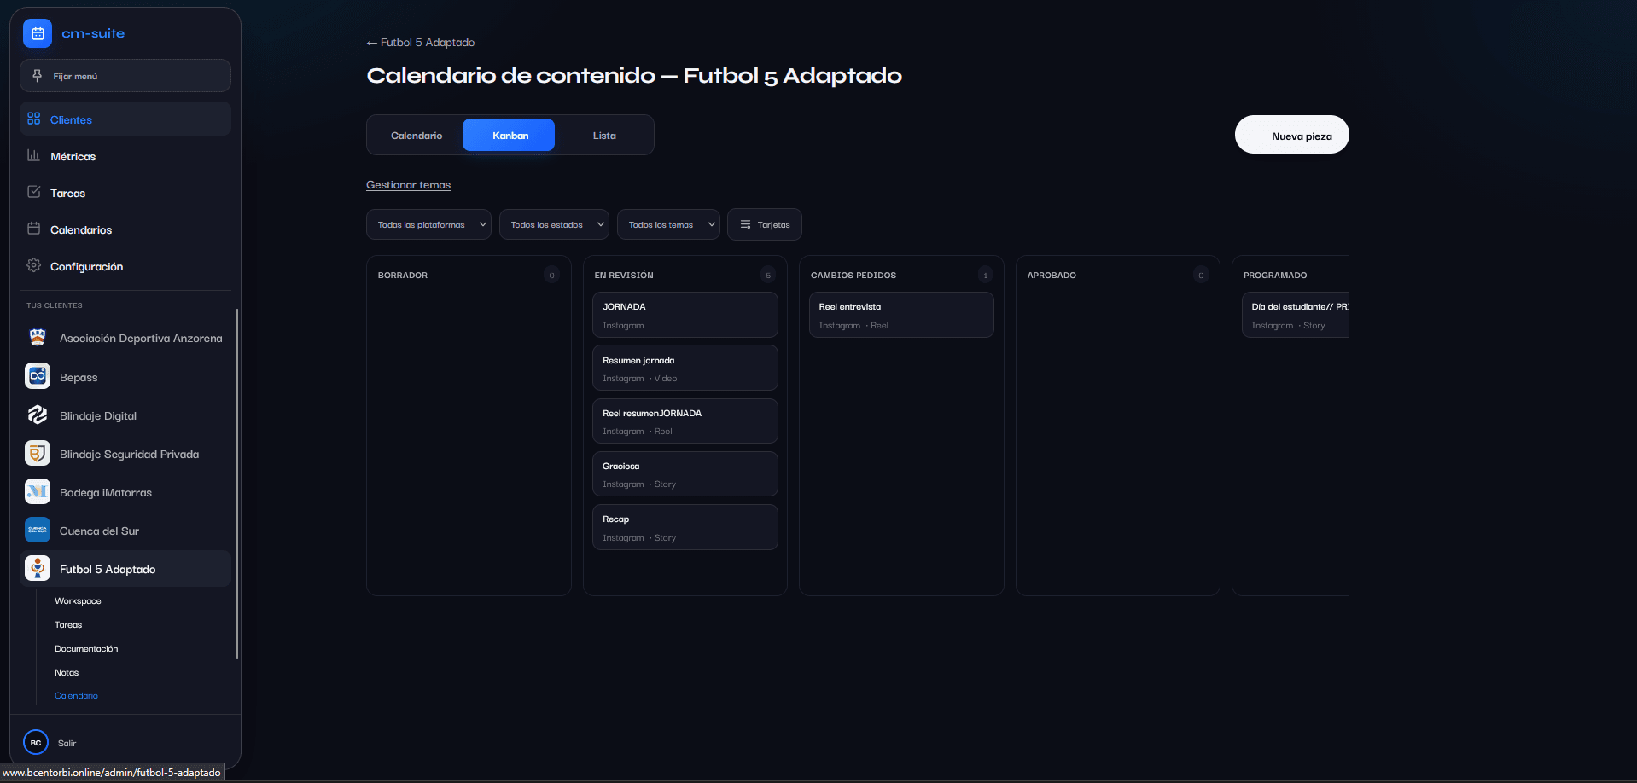The image size is (1637, 783).
Task: Click the Clientes grid icon
Action: point(34,119)
